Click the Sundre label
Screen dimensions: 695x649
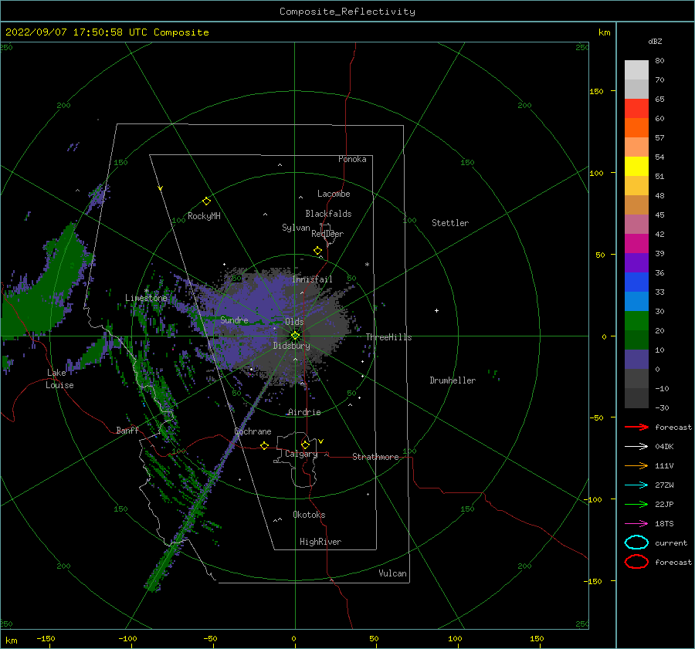coord(234,319)
